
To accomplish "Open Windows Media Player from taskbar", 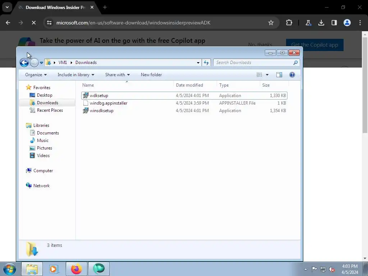I will click(x=54, y=269).
